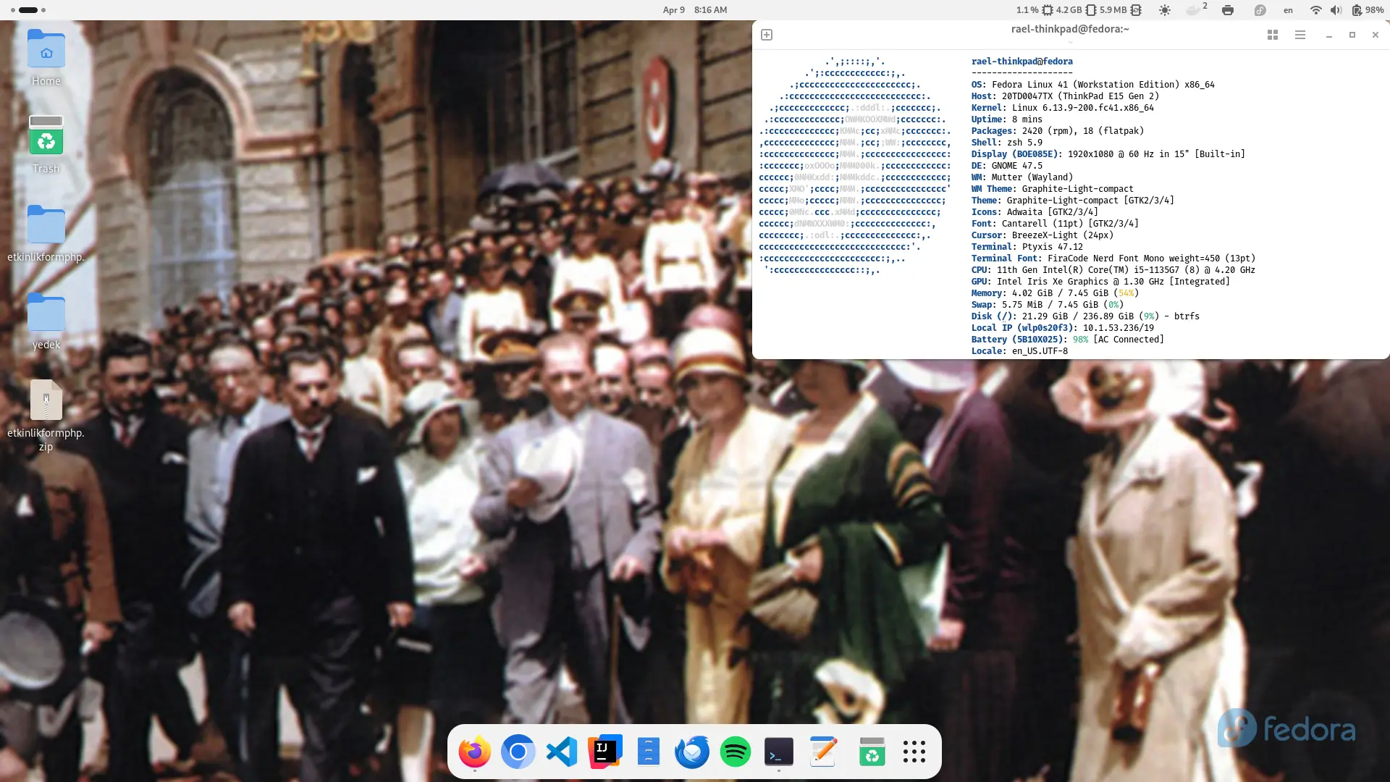Click the Terminal: Ptyxis 47.12 line
Image resolution: width=1390 pixels, height=782 pixels.
coord(1027,247)
